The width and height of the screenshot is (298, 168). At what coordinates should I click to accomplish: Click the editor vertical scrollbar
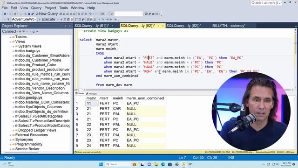click(x=295, y=58)
